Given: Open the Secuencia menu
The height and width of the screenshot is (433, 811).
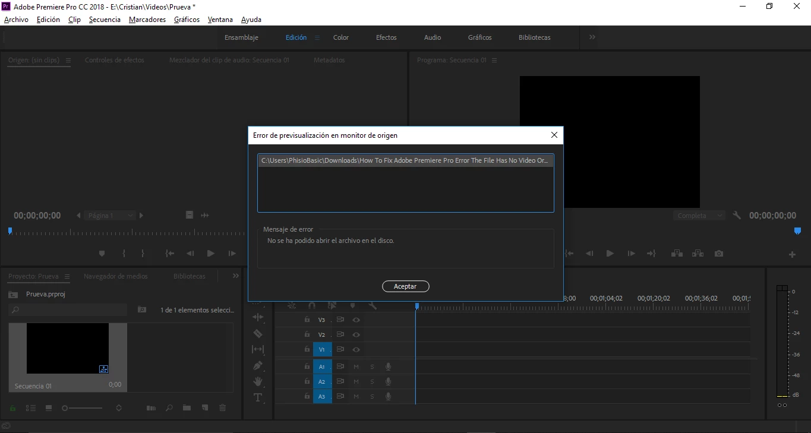Looking at the screenshot, I should pos(105,20).
